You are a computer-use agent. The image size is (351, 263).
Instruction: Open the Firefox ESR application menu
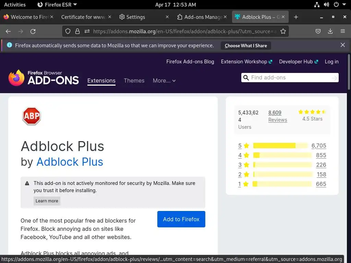click(57, 4)
